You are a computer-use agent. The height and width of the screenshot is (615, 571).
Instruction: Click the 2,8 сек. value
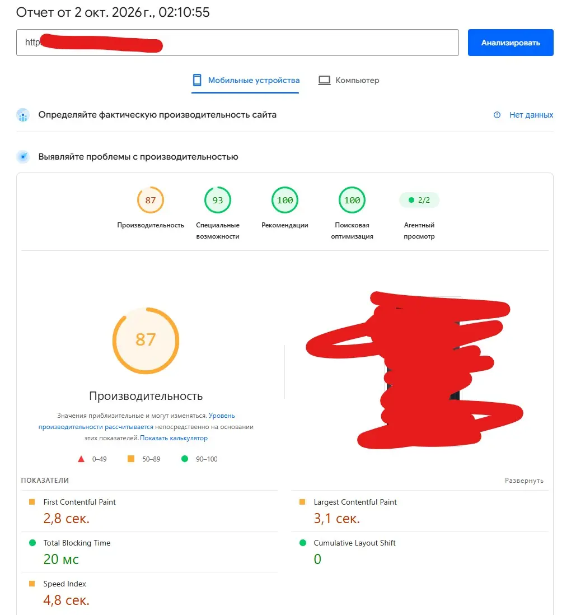coord(67,519)
